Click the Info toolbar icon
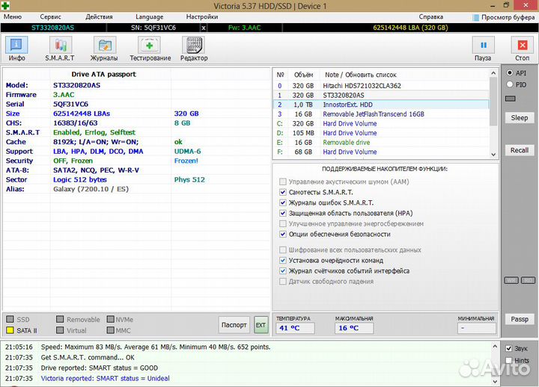The image size is (539, 387). [16, 46]
